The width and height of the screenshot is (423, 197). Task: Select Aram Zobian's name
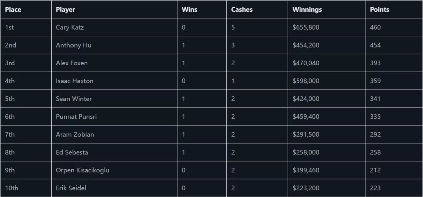[75, 134]
